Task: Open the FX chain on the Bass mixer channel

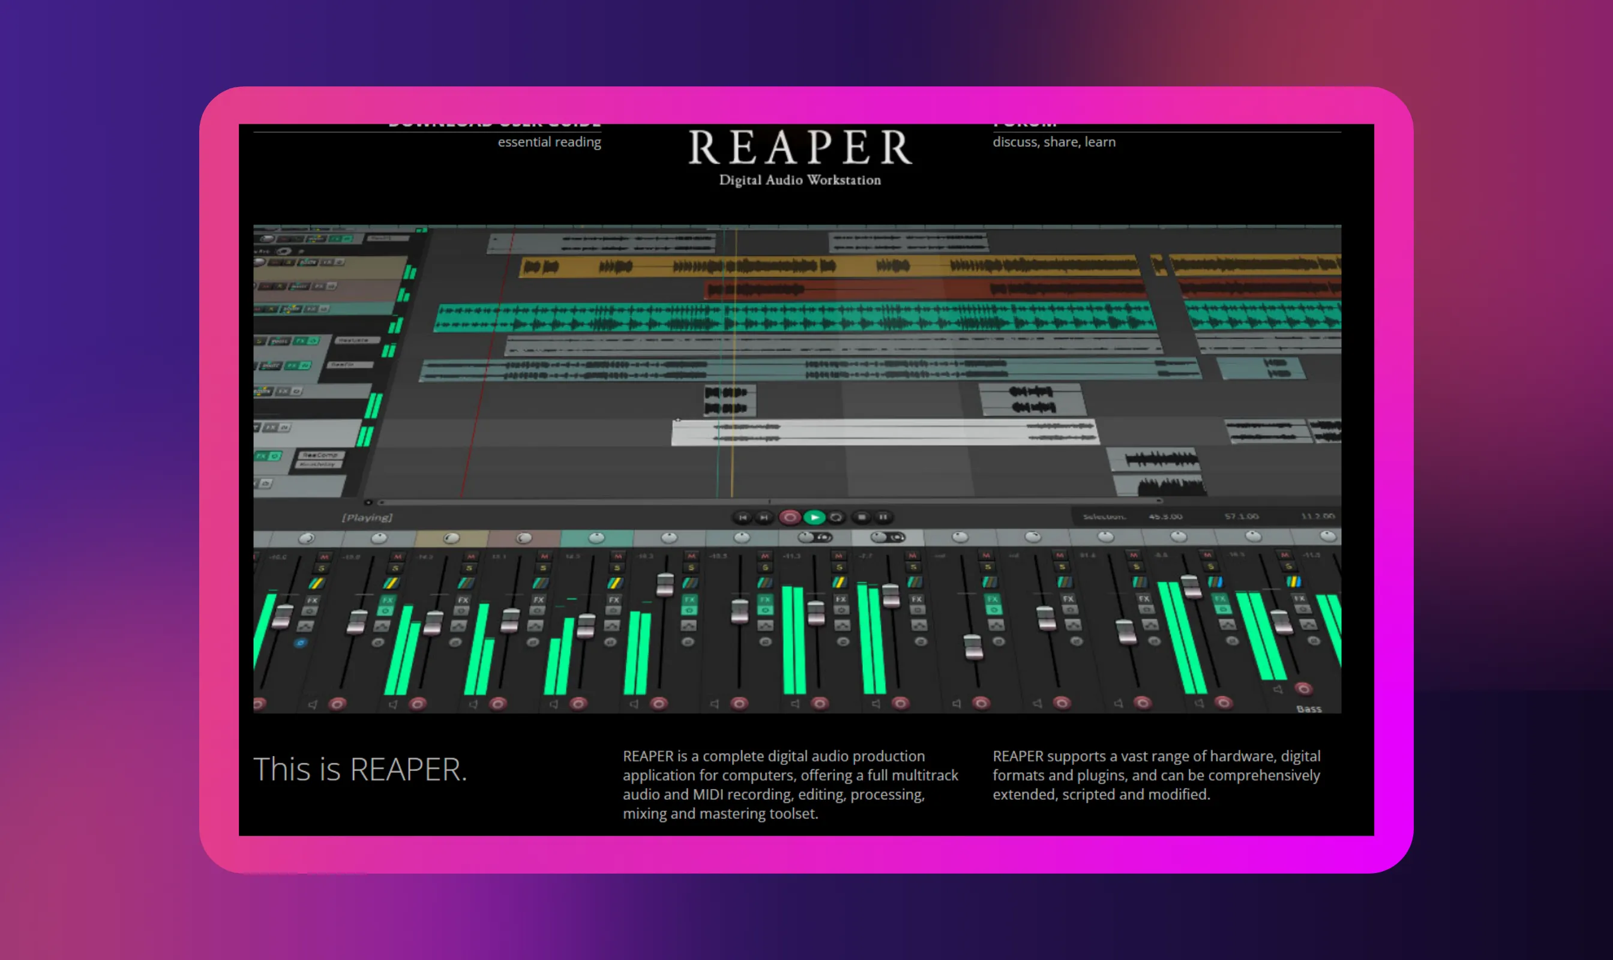Action: click(x=1300, y=599)
